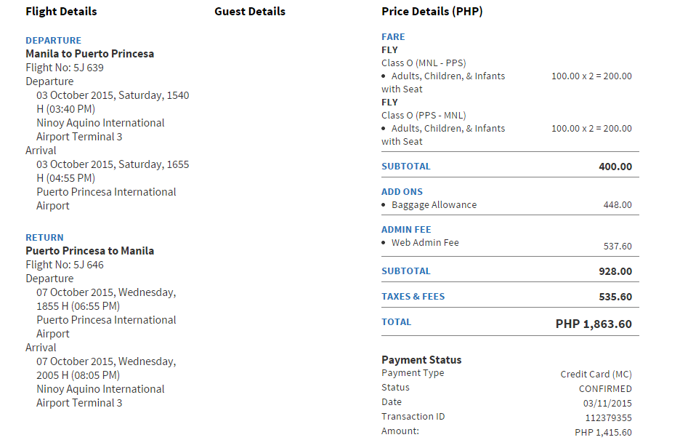Click the ADD ONS label
680x448 pixels.
pos(402,191)
